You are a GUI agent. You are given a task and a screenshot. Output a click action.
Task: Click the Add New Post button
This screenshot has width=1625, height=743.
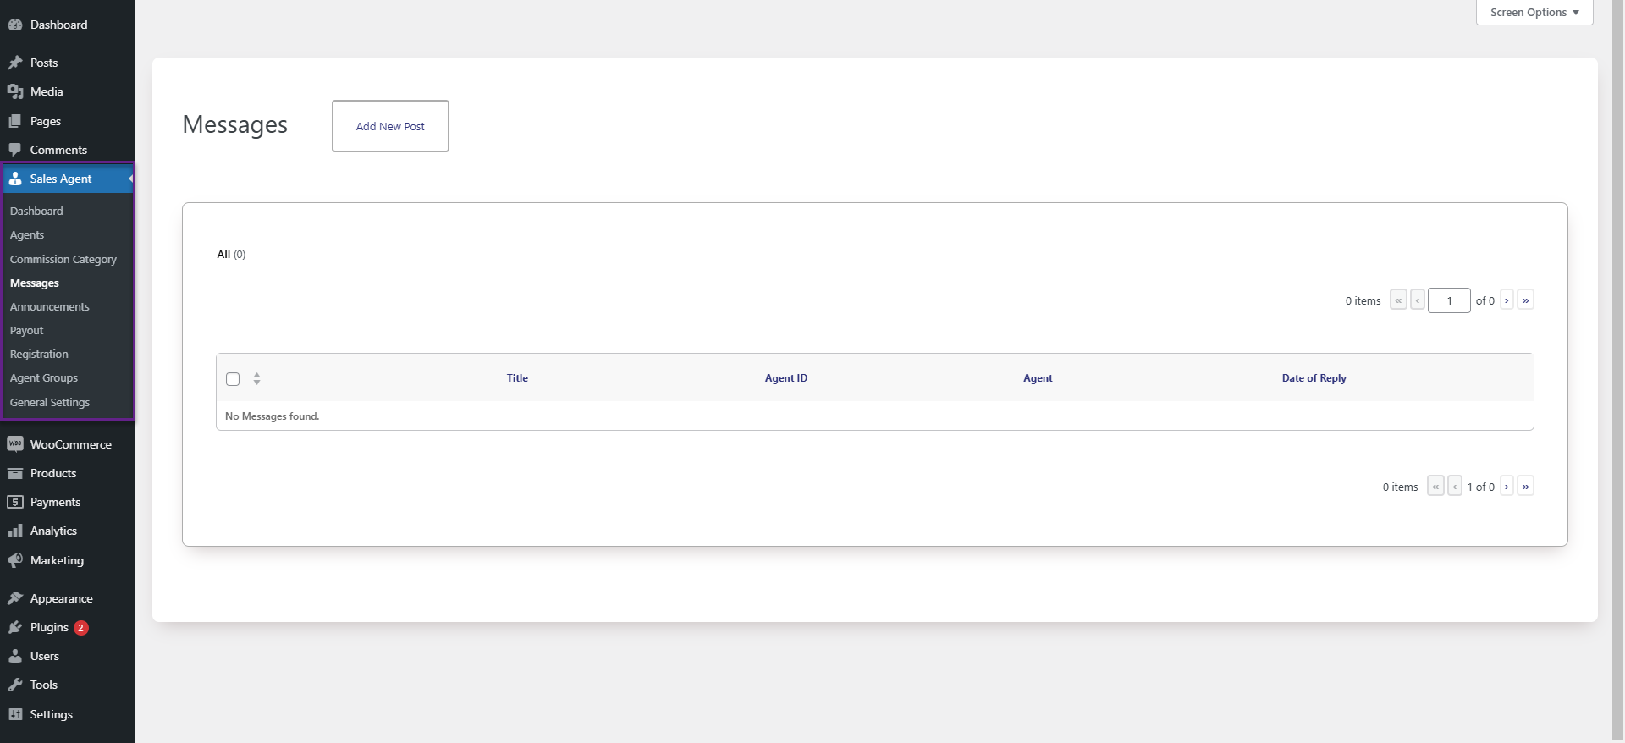pyautogui.click(x=390, y=126)
